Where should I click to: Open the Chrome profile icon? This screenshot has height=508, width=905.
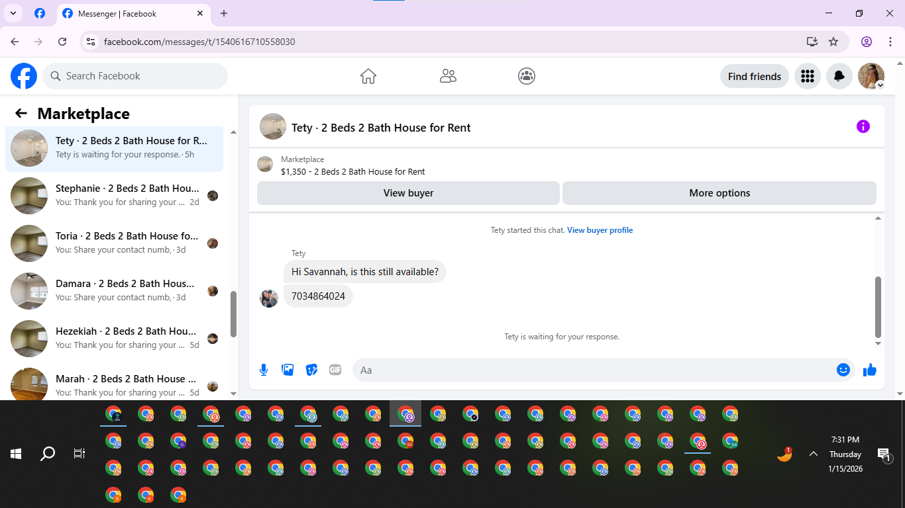[x=867, y=42]
